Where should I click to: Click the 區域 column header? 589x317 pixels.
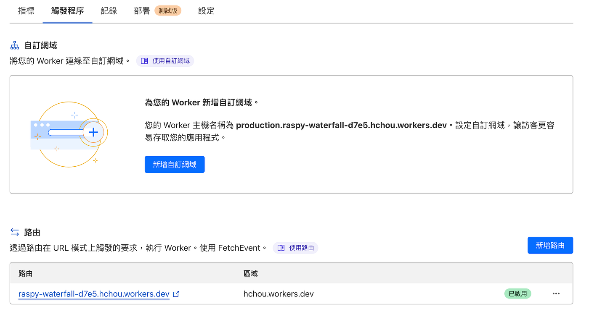coord(251,273)
